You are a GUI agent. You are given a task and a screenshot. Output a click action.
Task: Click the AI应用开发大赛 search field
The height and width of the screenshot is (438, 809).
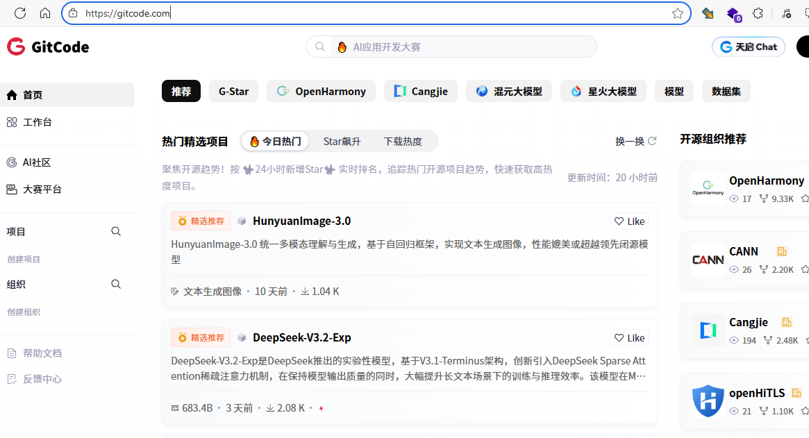pos(451,47)
